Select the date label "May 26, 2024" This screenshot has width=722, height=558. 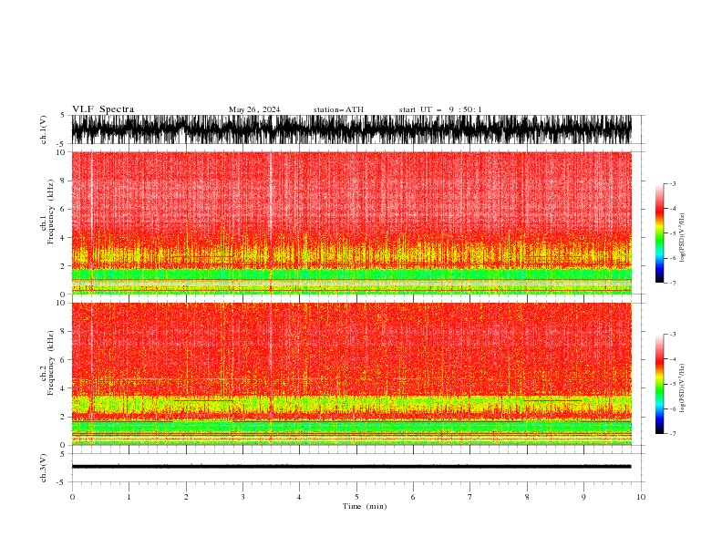[x=254, y=109]
